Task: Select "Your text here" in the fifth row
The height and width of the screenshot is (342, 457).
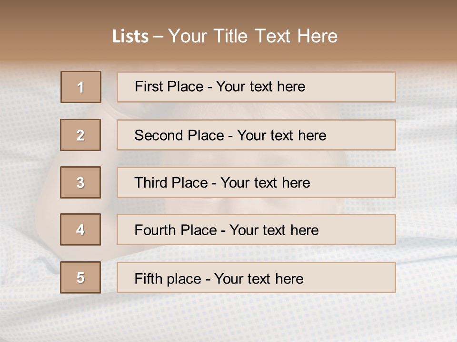Action: pyautogui.click(x=258, y=278)
